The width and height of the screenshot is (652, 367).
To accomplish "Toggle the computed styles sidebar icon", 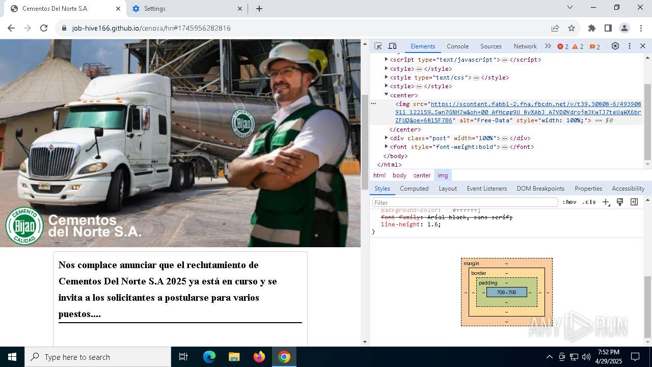I will (634, 202).
